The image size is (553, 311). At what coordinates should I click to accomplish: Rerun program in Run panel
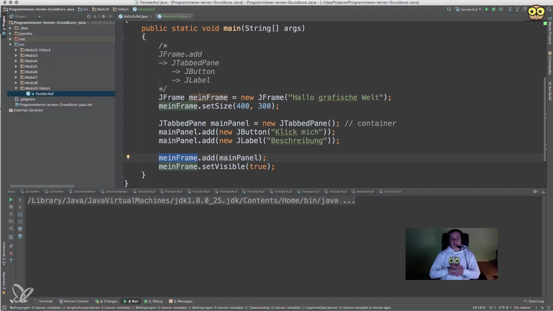click(x=11, y=200)
